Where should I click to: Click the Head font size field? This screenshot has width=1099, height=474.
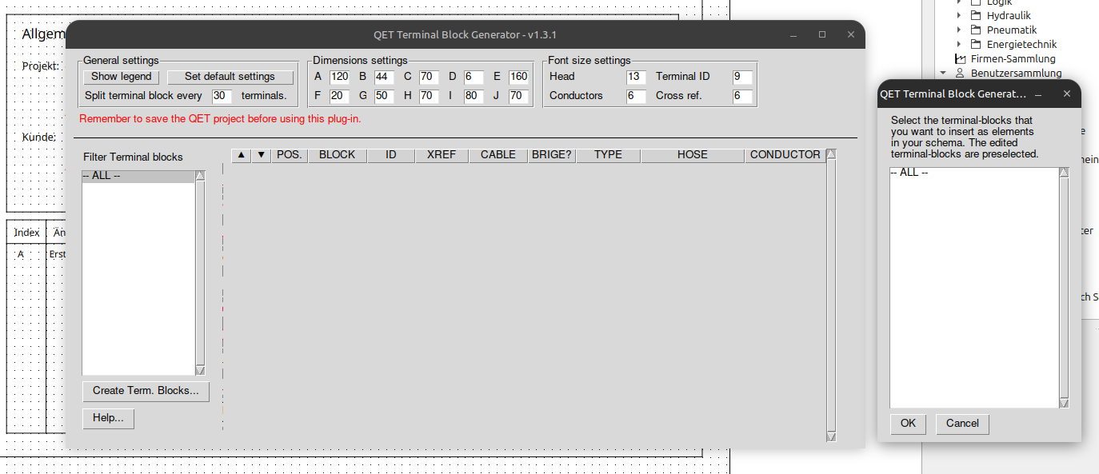[636, 77]
